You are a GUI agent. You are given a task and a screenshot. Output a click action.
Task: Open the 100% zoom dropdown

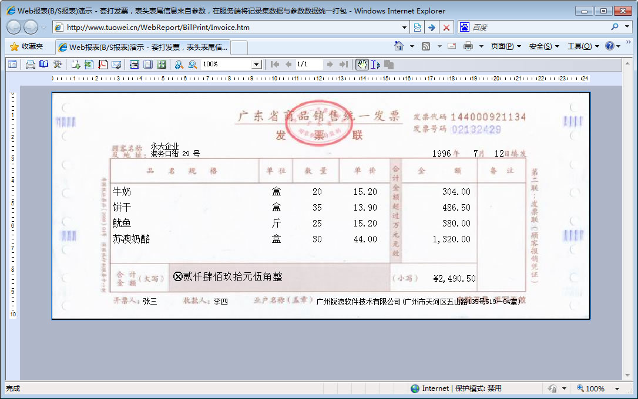point(256,65)
